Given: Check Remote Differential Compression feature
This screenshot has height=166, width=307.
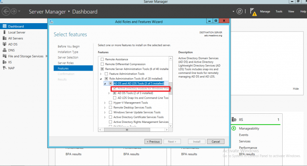Looking at the screenshot, I should point(102,64).
